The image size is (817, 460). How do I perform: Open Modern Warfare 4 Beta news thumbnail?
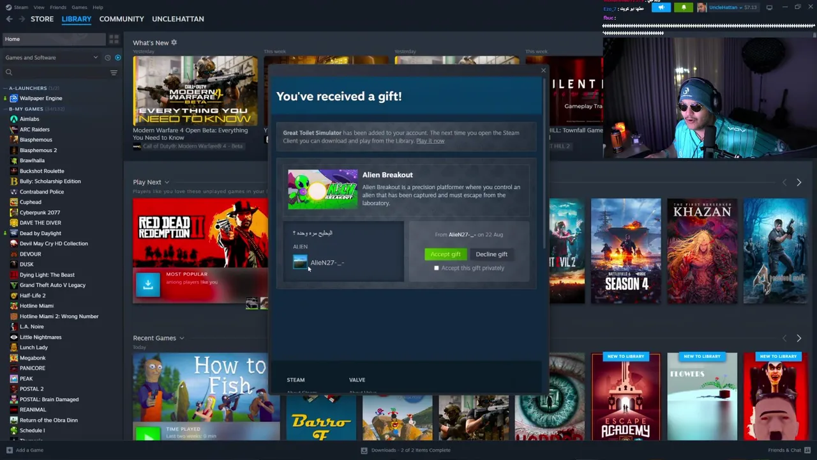point(195,91)
